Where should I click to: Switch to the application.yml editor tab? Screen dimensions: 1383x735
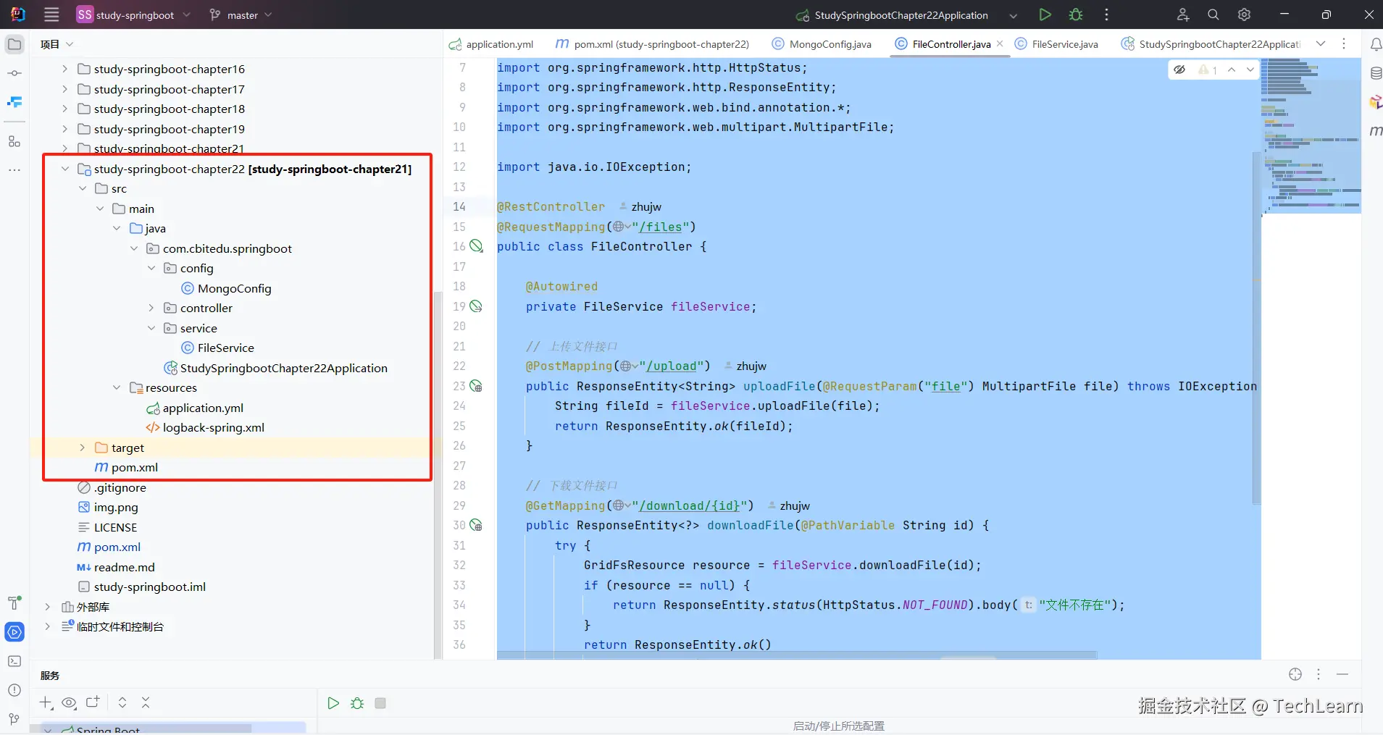tap(491, 44)
